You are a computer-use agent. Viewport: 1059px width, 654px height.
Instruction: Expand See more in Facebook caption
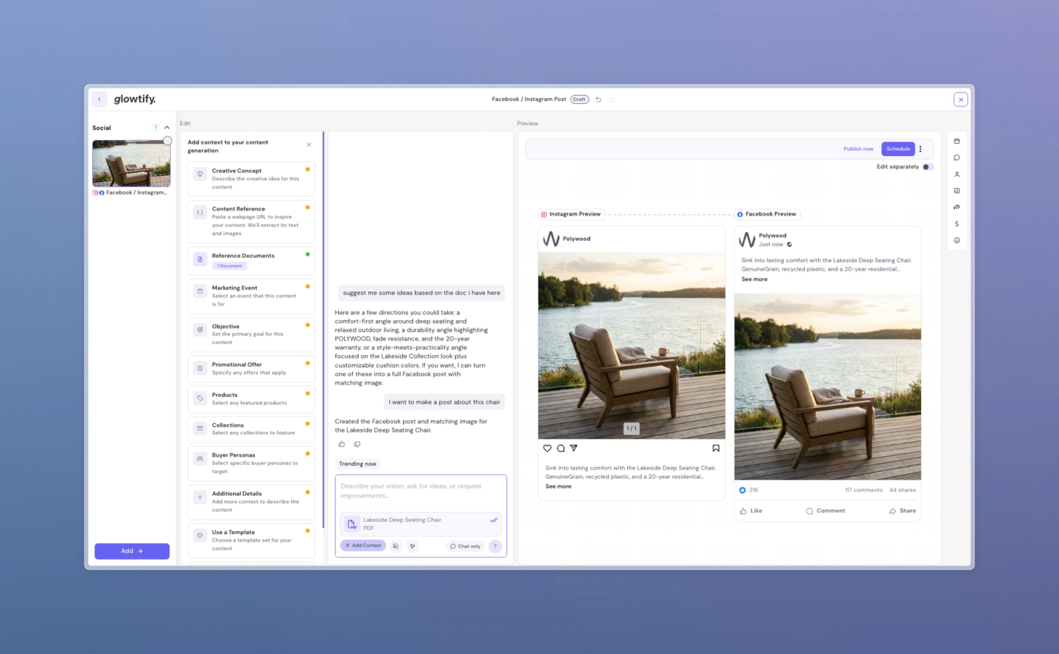click(x=755, y=279)
